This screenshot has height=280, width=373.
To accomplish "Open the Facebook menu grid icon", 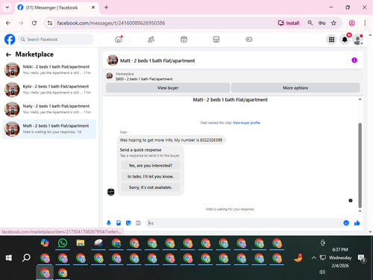I will point(331,40).
